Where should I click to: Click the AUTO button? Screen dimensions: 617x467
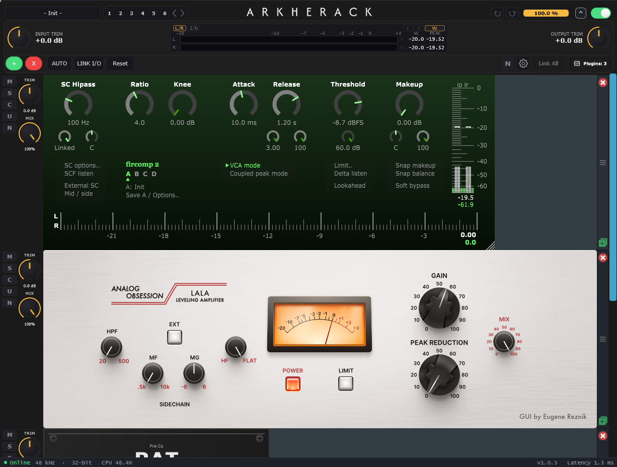59,63
